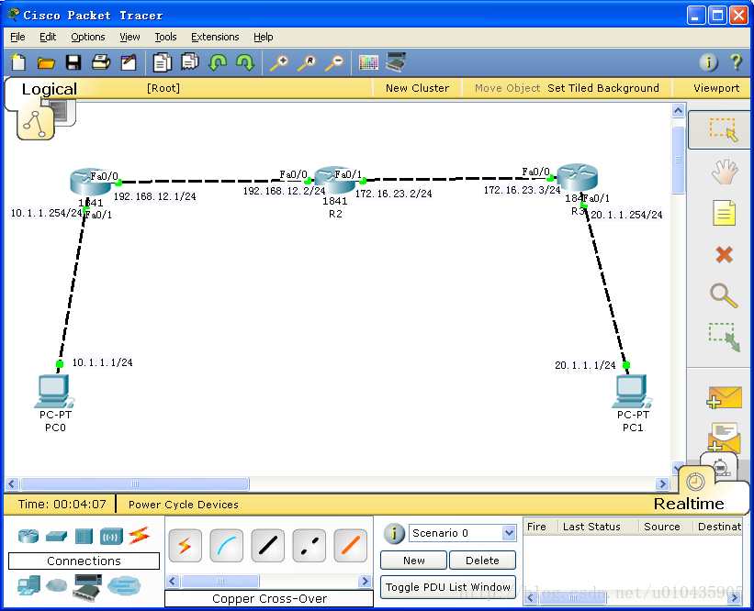Viewport: 754px width, 611px height.
Task: Pick the Inspect magnifier tool
Action: 724,296
